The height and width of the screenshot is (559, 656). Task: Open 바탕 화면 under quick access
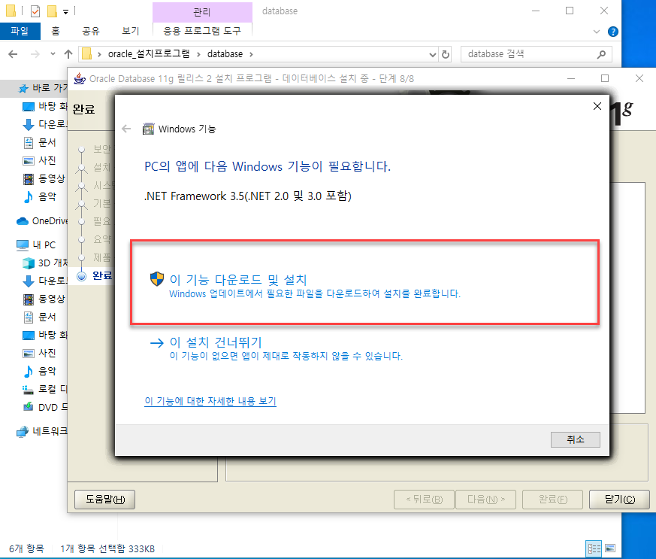tap(44, 106)
